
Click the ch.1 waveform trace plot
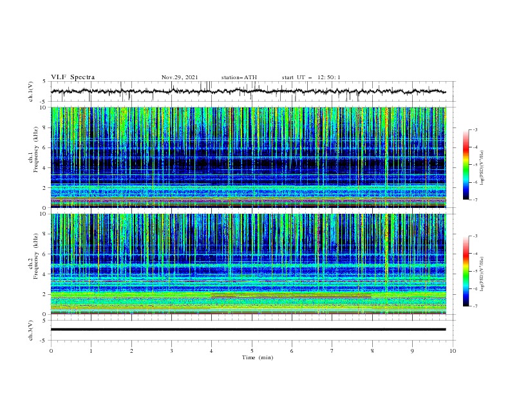click(x=249, y=91)
